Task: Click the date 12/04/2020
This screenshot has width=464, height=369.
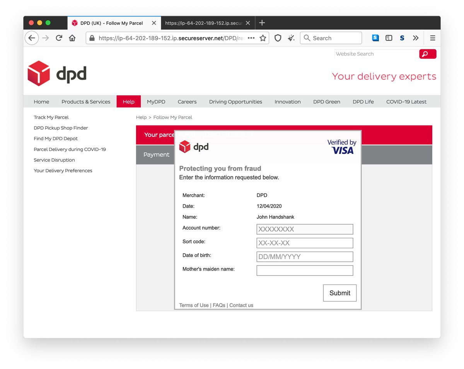Action: [269, 206]
